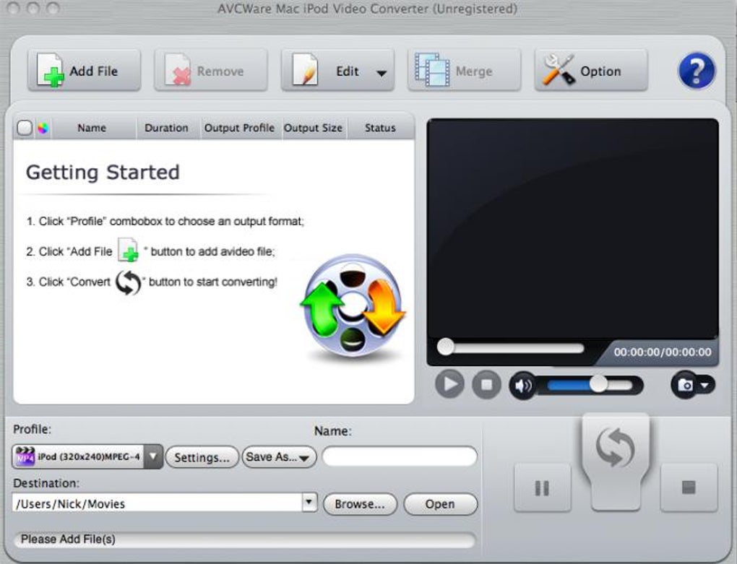737x564 pixels.
Task: Open the Profile combobox iPod (320x240)MPEG-4
Action: point(87,456)
